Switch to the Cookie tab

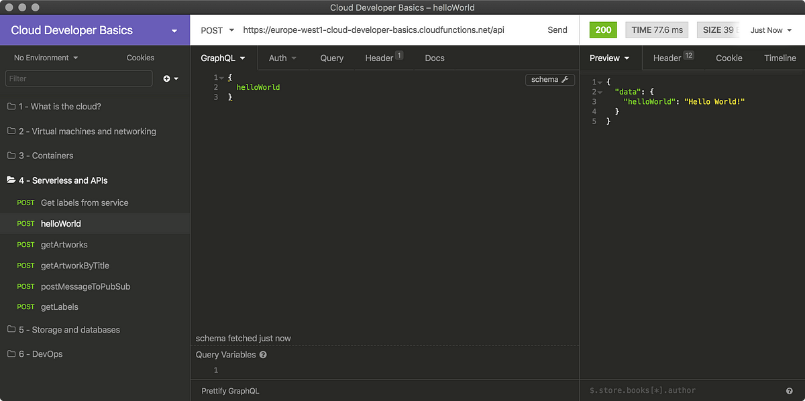pyautogui.click(x=729, y=58)
